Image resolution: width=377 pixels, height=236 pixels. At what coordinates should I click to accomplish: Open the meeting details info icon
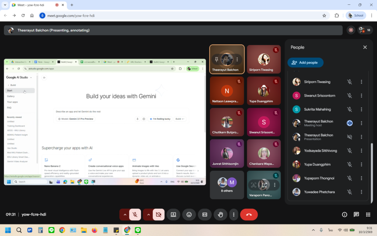345,215
